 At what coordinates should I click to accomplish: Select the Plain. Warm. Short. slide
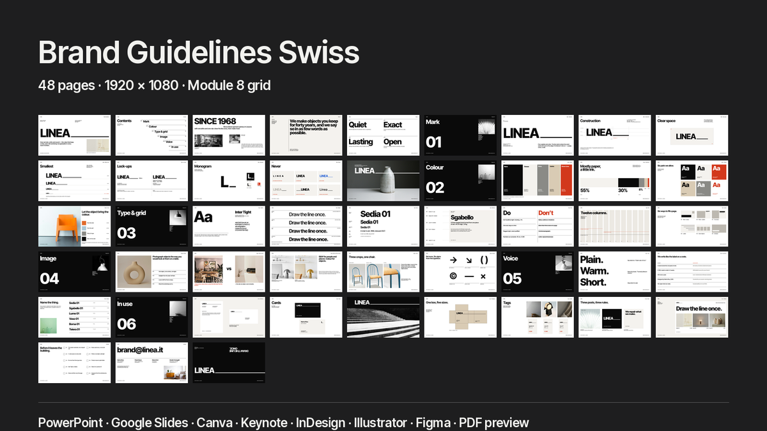click(615, 271)
